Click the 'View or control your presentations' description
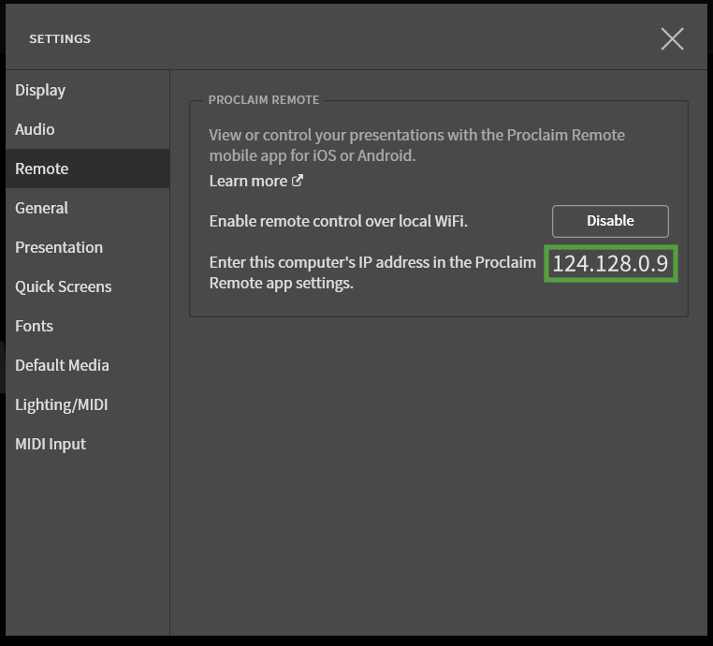This screenshot has height=646, width=713. tap(416, 145)
